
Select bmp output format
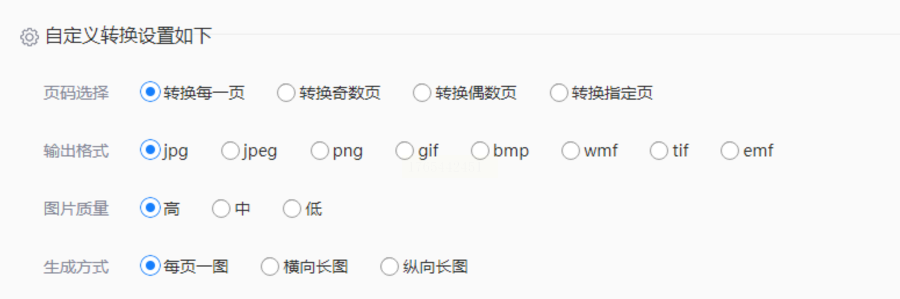(480, 151)
